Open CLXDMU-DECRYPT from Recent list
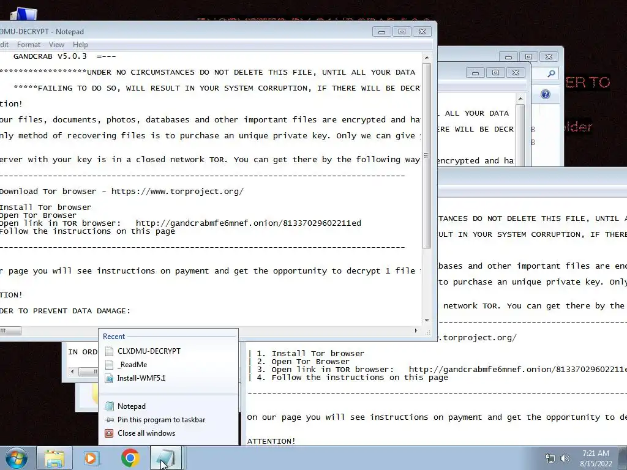This screenshot has width=627, height=470. click(x=168, y=351)
